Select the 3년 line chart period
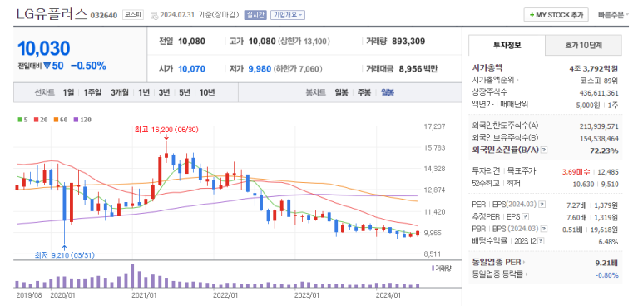 click(x=164, y=92)
